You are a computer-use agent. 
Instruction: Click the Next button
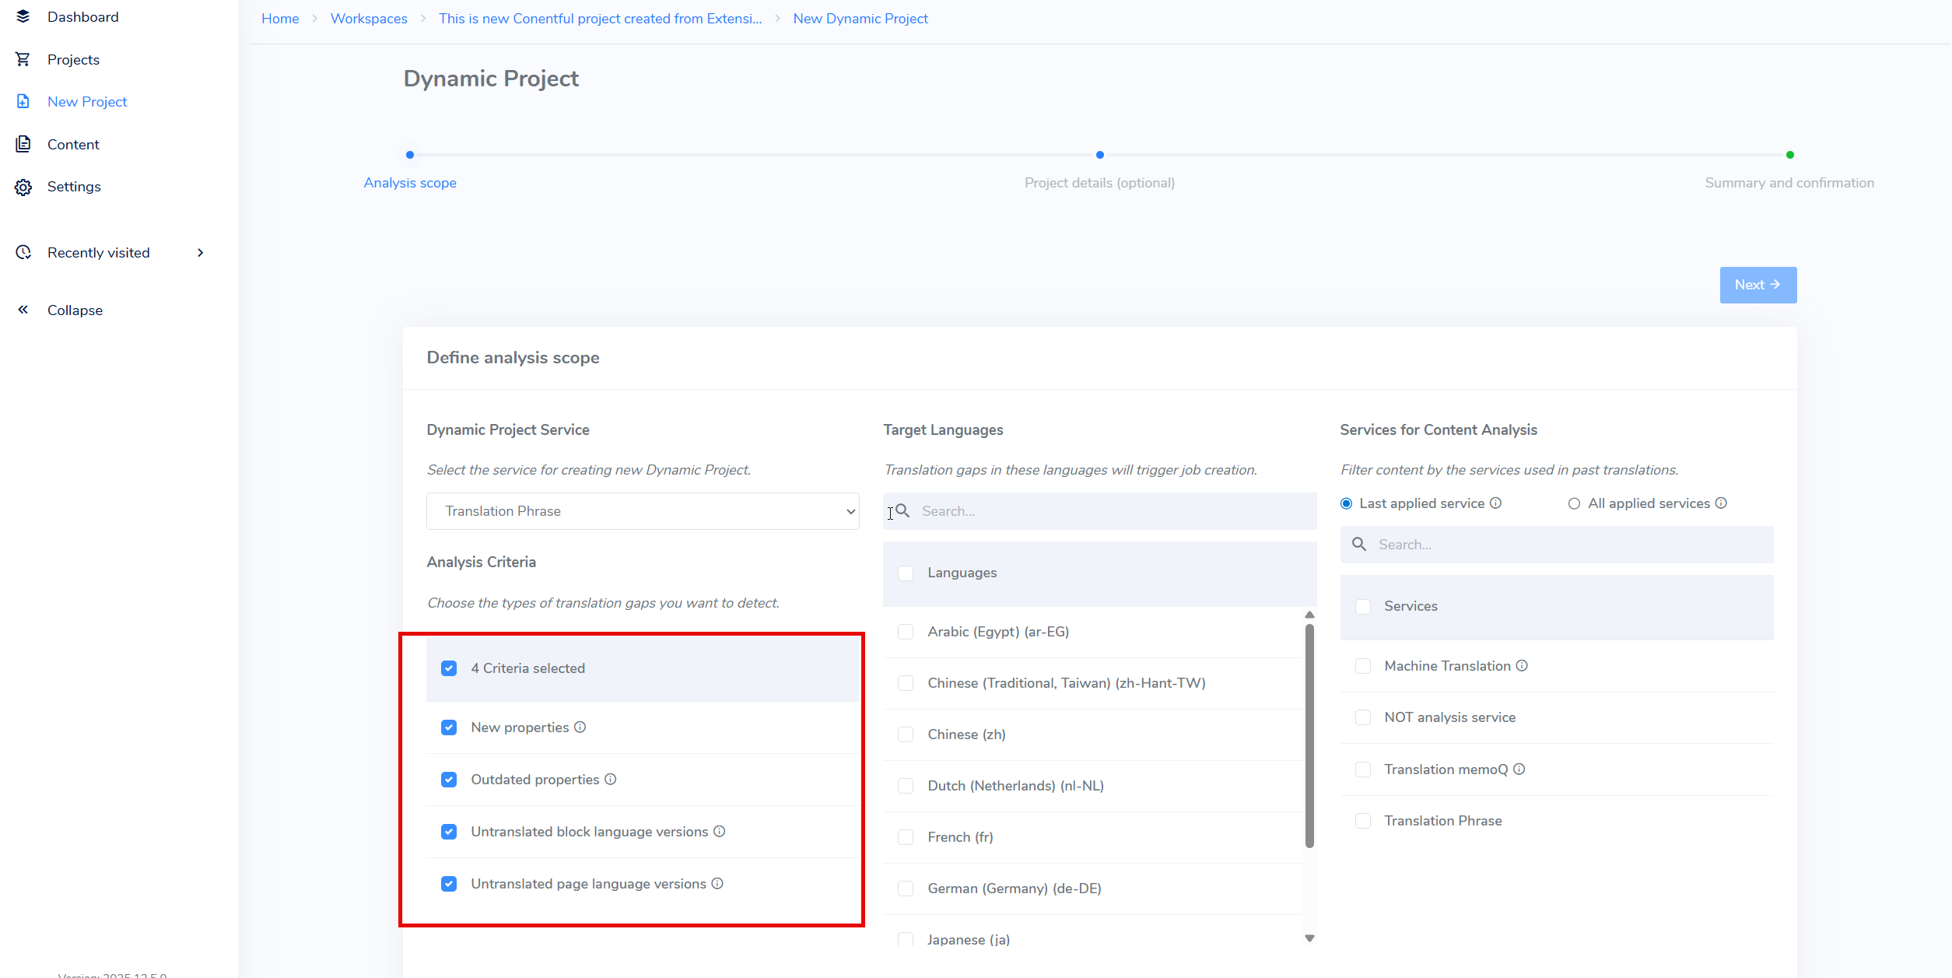click(x=1758, y=285)
